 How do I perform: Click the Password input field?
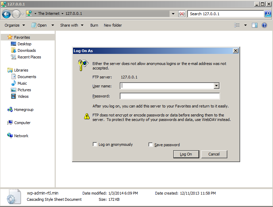point(170,96)
